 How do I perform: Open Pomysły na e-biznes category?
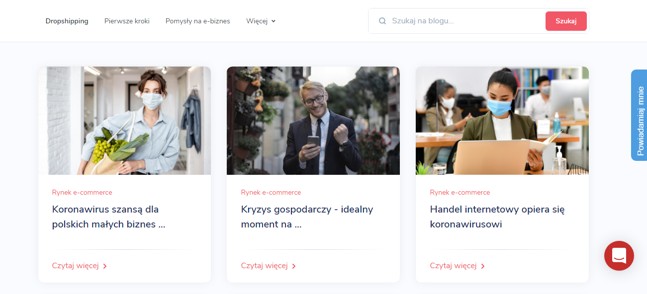[x=197, y=21]
